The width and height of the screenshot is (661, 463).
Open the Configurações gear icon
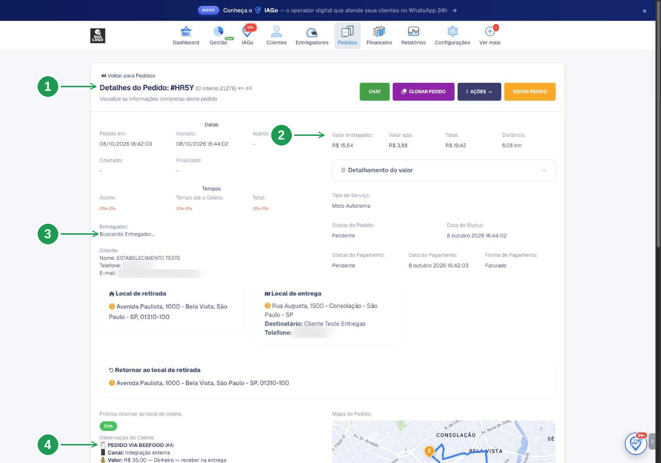click(453, 32)
